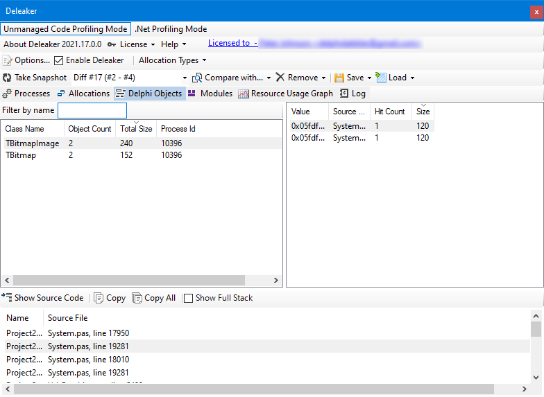Click the Licensed to link

(x=232, y=43)
